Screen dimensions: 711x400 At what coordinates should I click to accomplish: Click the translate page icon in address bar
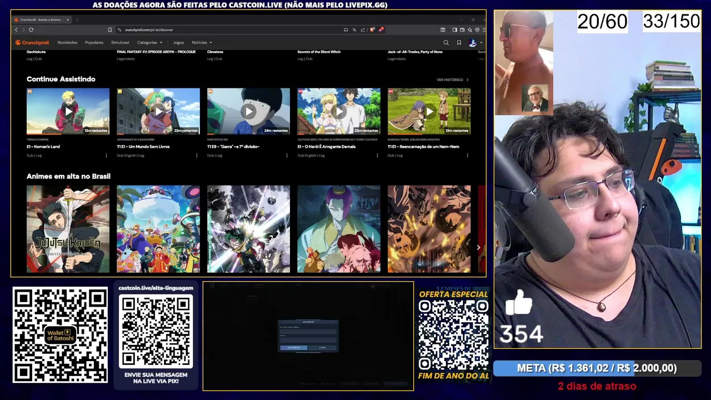click(x=354, y=29)
